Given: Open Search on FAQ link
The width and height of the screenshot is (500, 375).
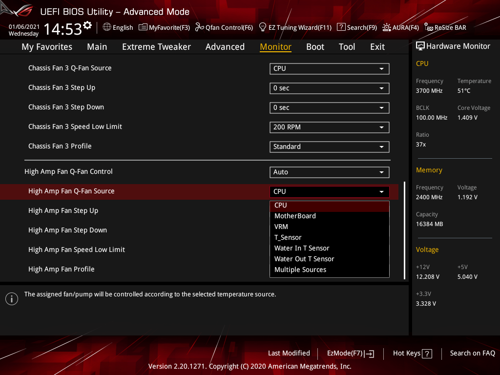Looking at the screenshot, I should [472, 354].
